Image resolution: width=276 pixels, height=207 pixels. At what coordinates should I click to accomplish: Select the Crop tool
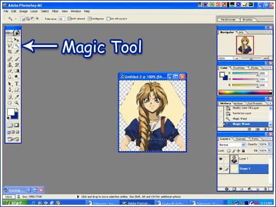coord(10,51)
